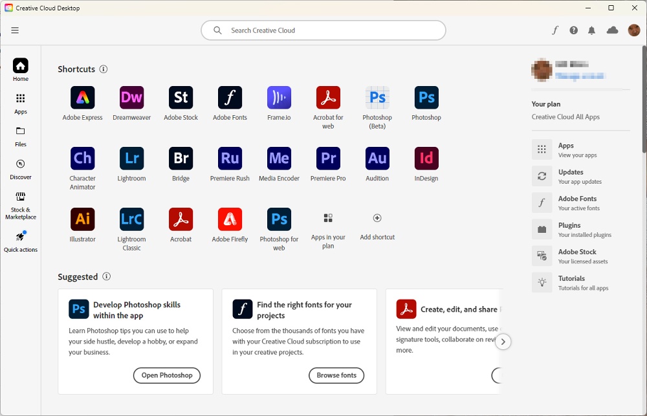Launch InDesign
Screen dimensions: 647x416
(x=426, y=159)
